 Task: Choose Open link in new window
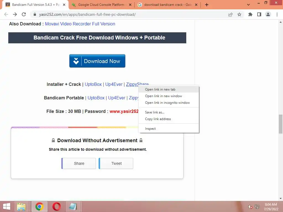[169, 96]
